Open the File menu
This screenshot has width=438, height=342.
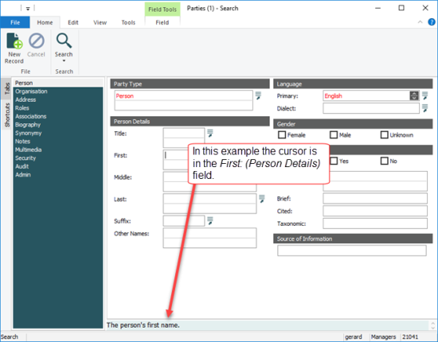(x=15, y=22)
